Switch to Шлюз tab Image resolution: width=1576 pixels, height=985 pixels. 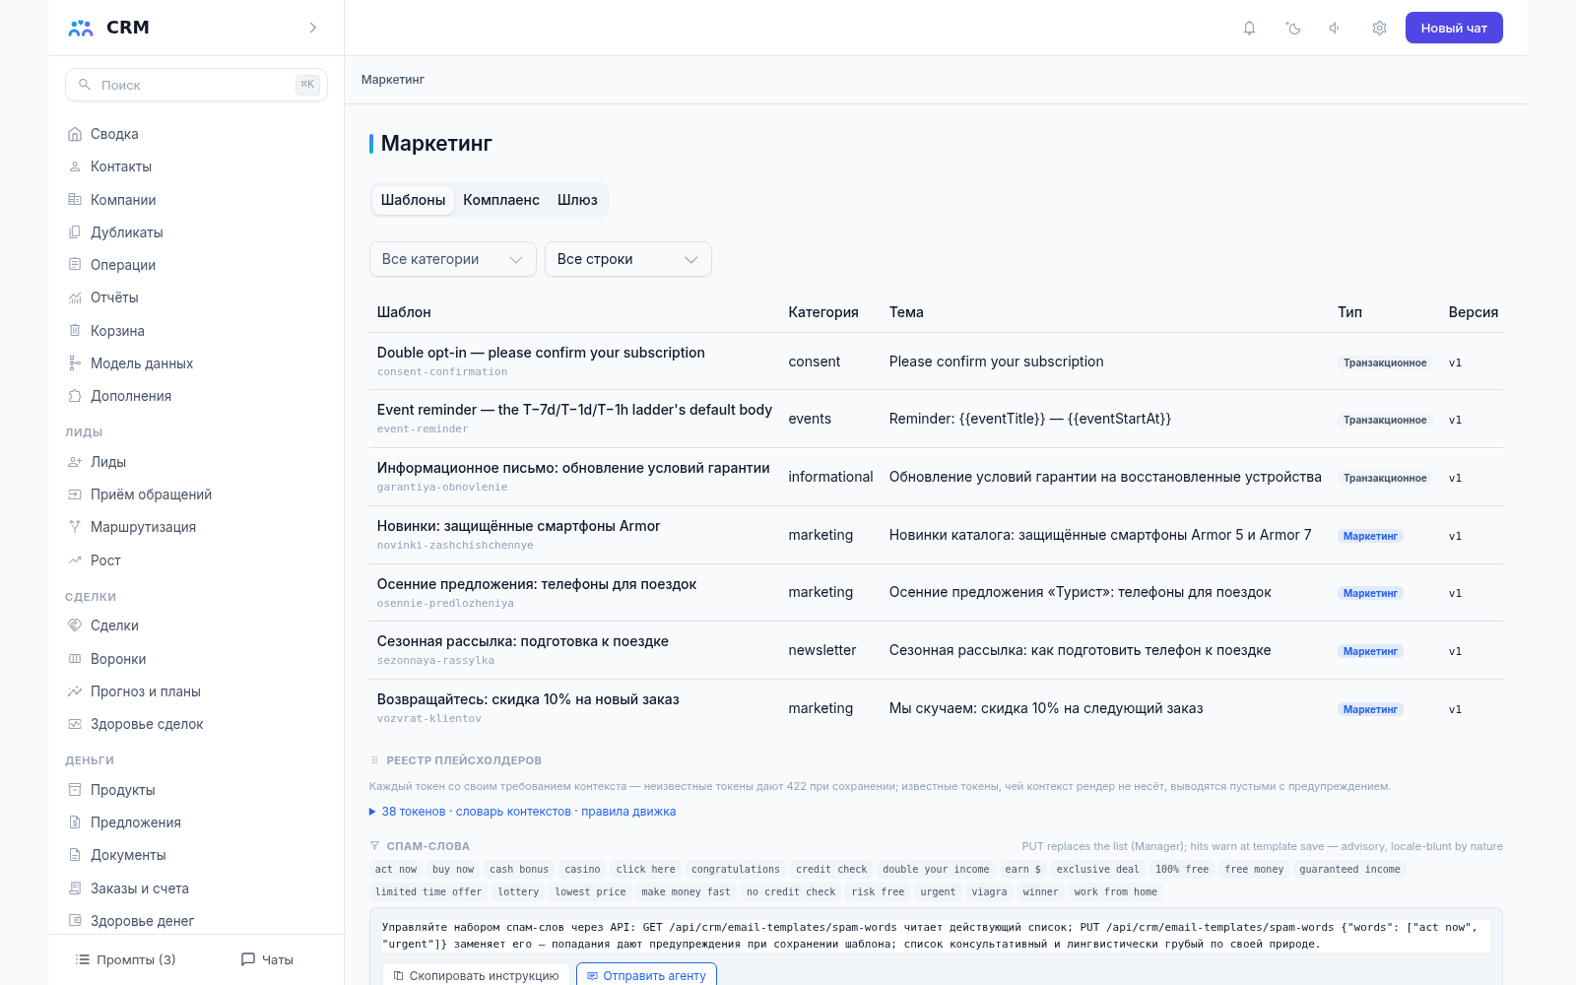tap(577, 200)
